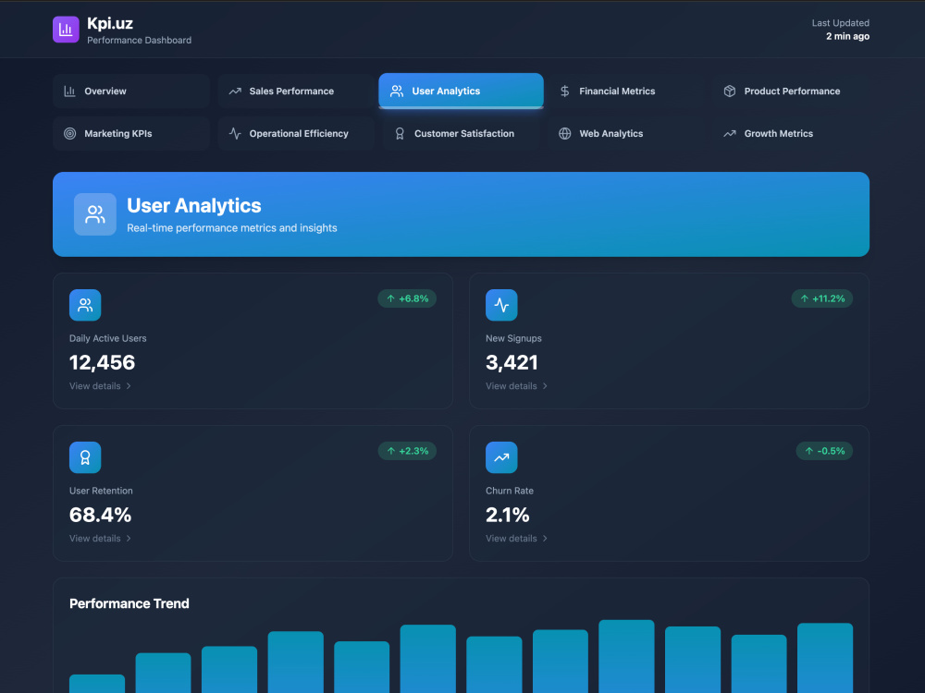Click the +2.3% change badge

pos(407,452)
